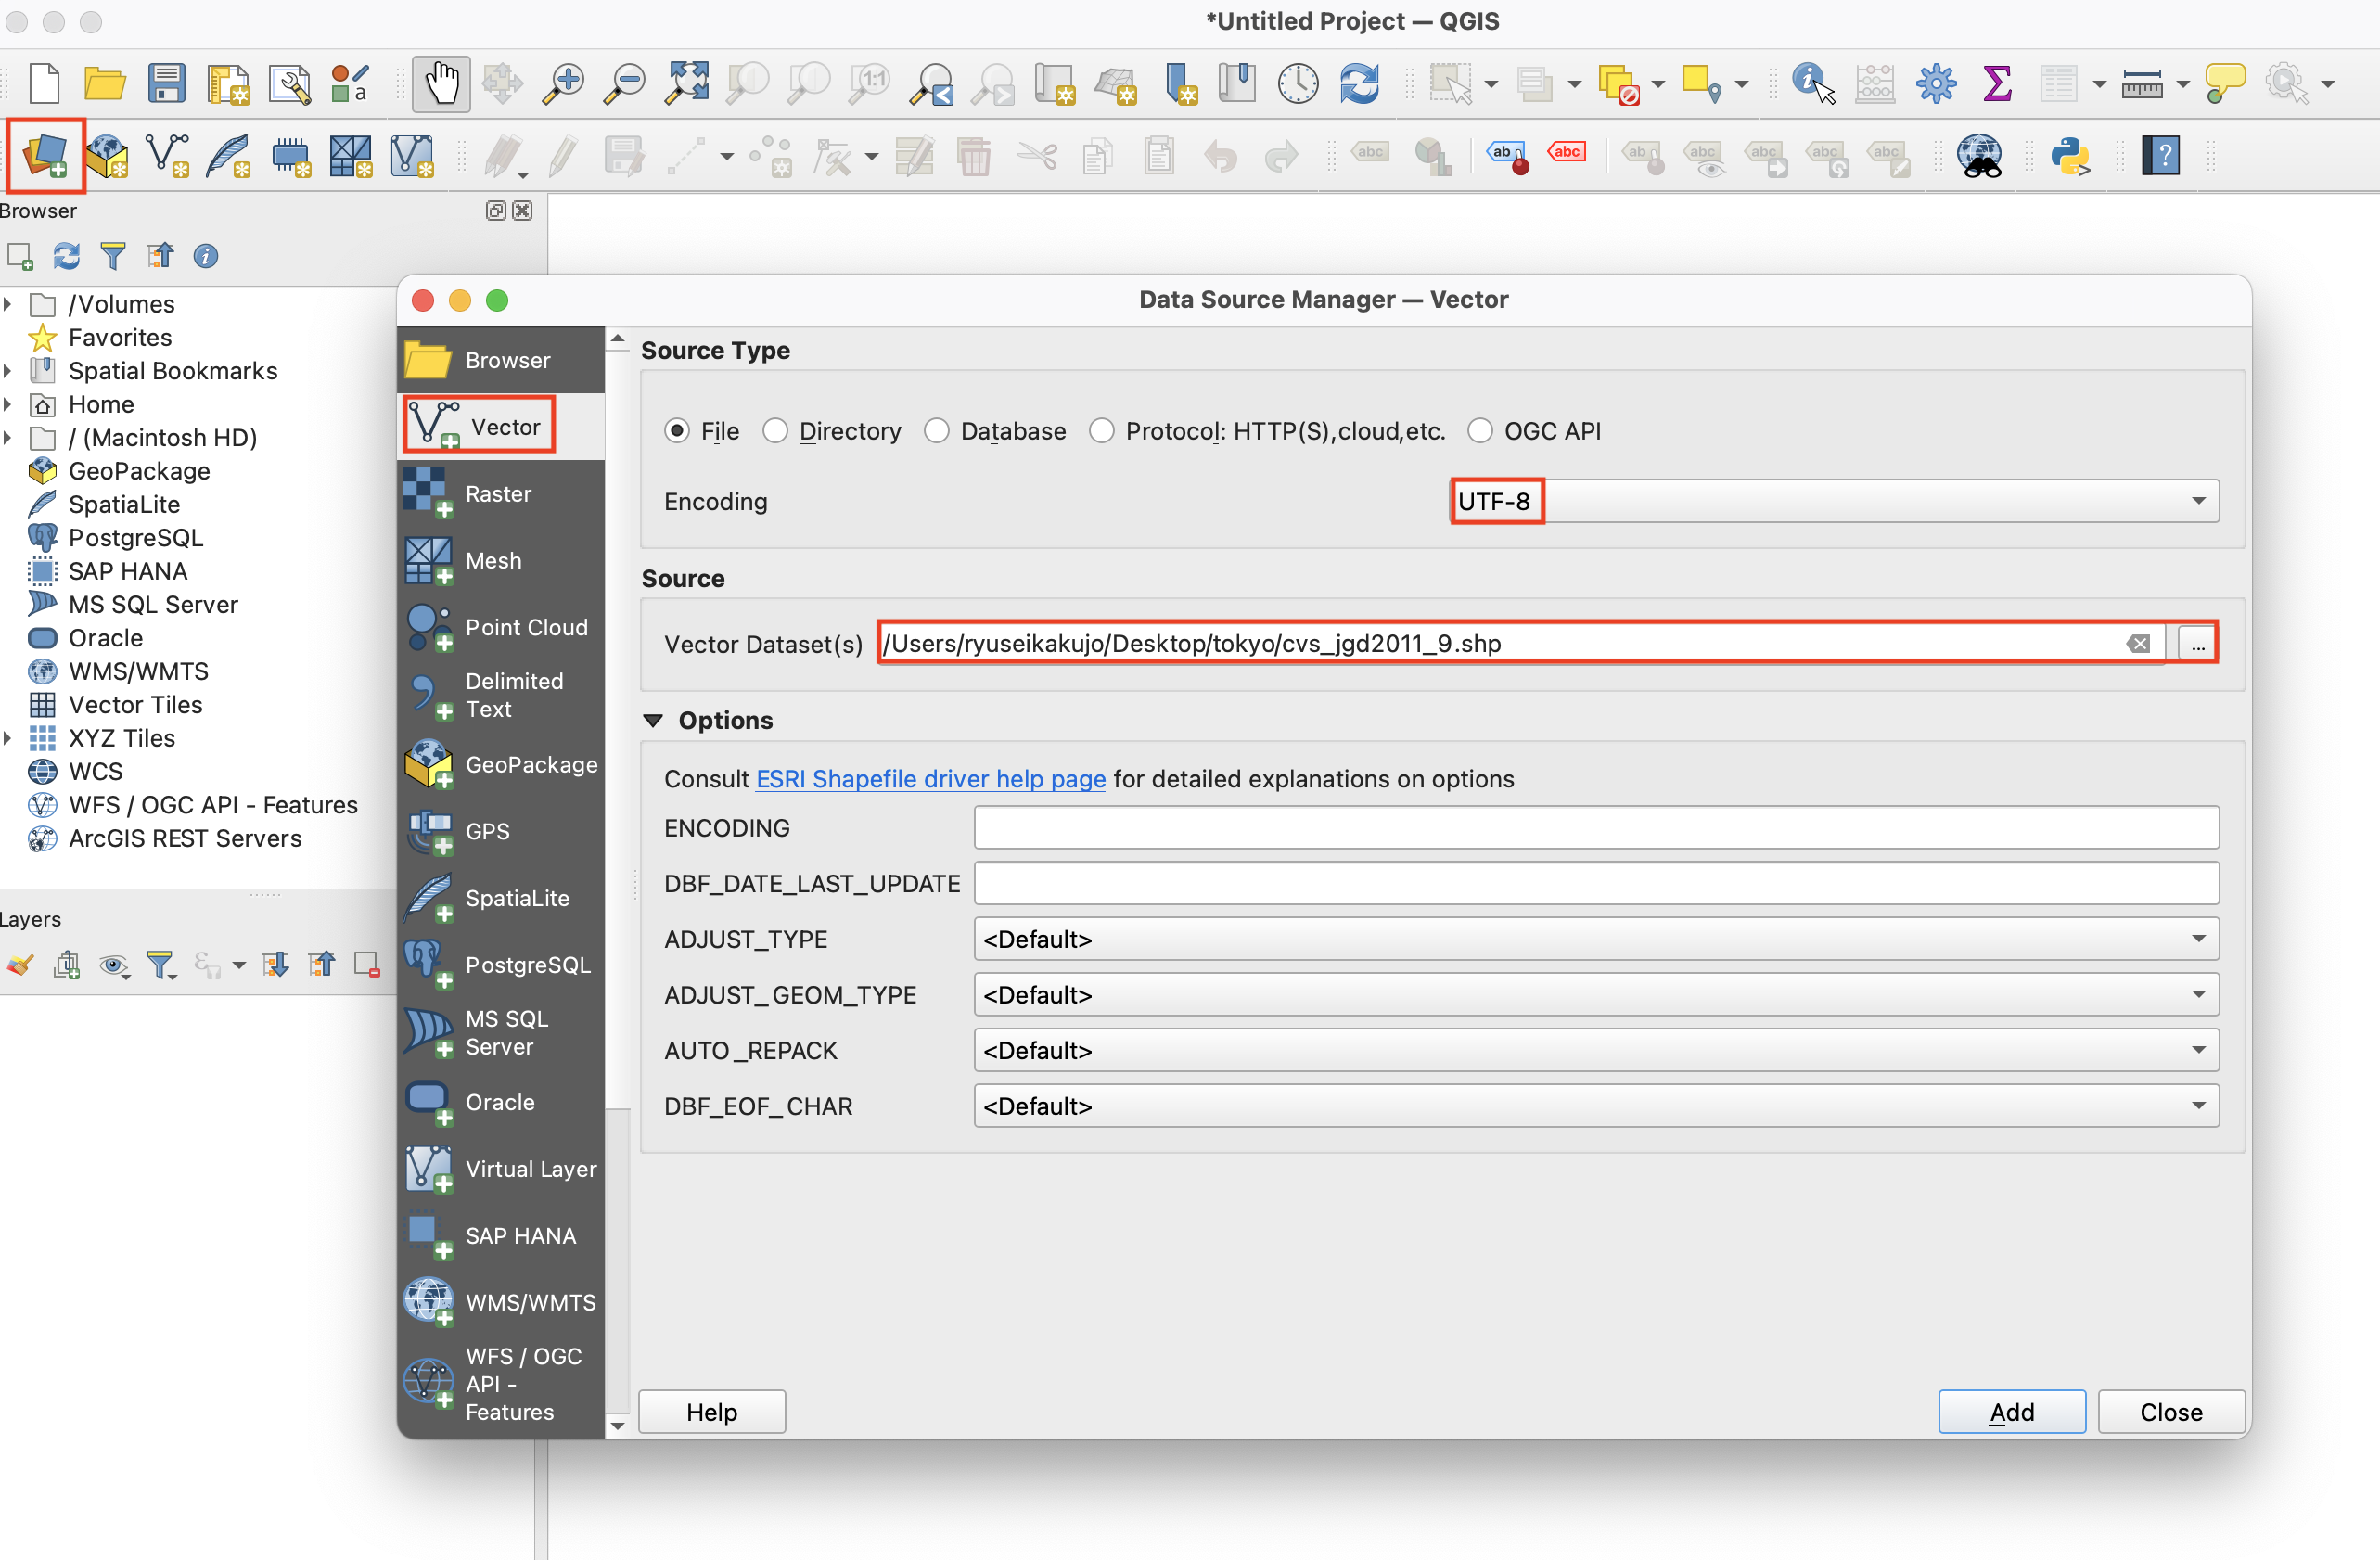Open the ADJUST_GEOM_TYPE dropdown
This screenshot has width=2380, height=1560.
click(1596, 994)
